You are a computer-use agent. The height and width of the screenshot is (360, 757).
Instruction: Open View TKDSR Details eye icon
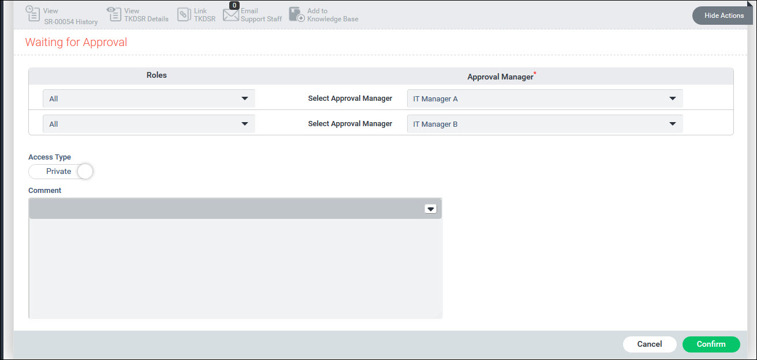click(x=115, y=14)
